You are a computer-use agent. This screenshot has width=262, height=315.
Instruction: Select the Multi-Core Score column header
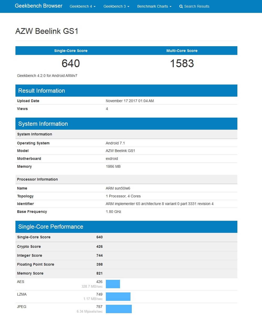coord(182,51)
